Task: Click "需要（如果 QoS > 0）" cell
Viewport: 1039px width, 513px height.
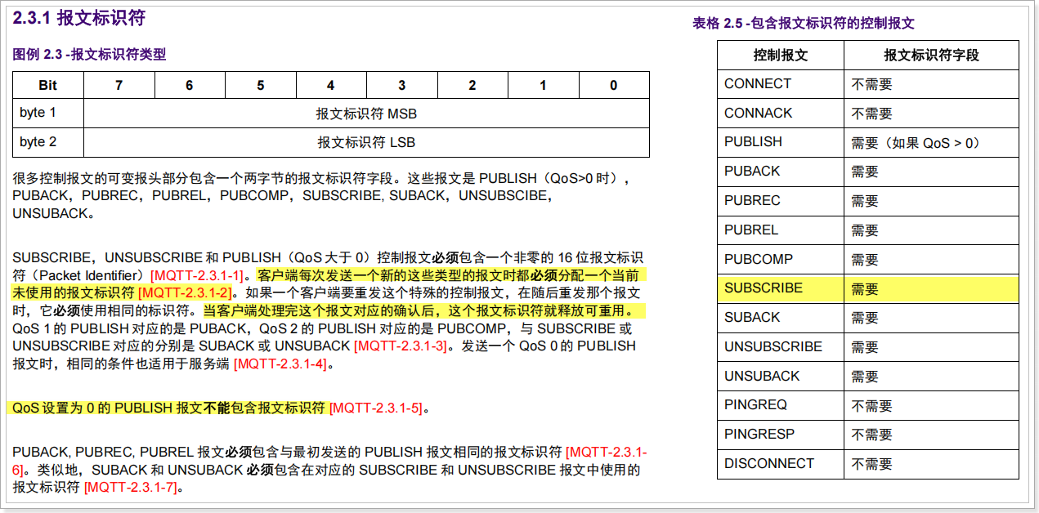Action: (931, 142)
